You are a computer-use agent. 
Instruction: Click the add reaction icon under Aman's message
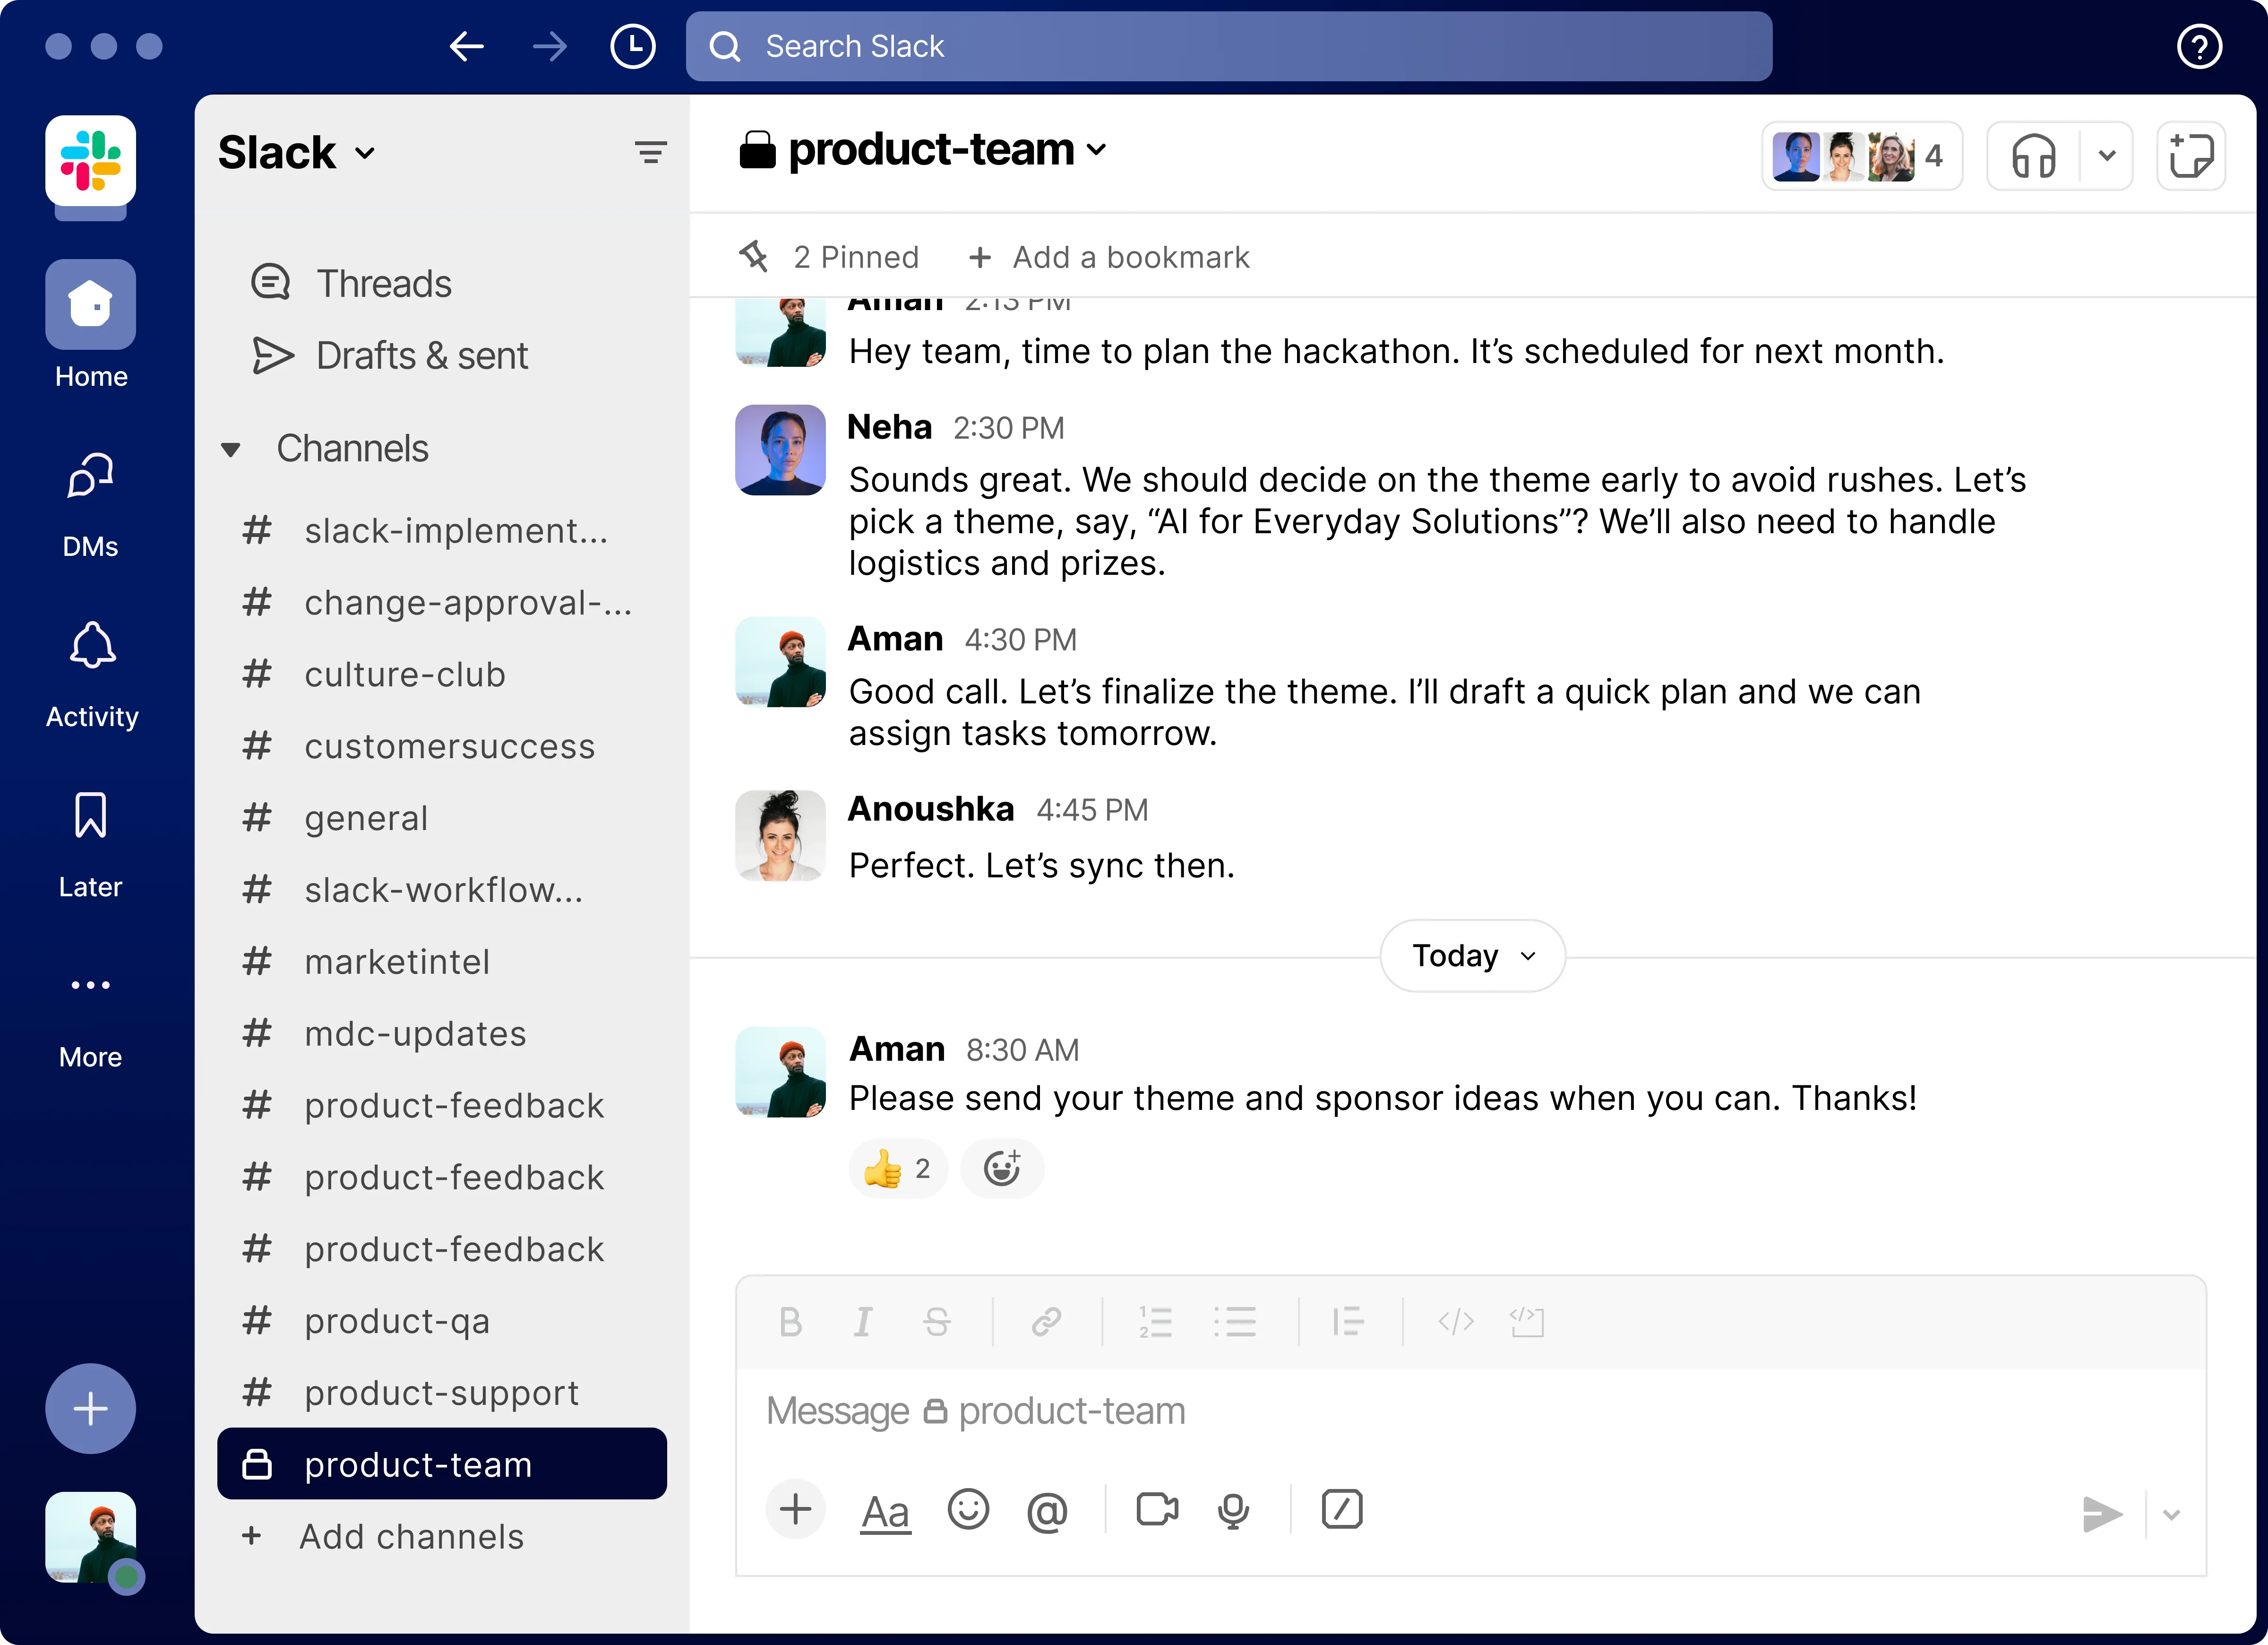(x=1001, y=1168)
